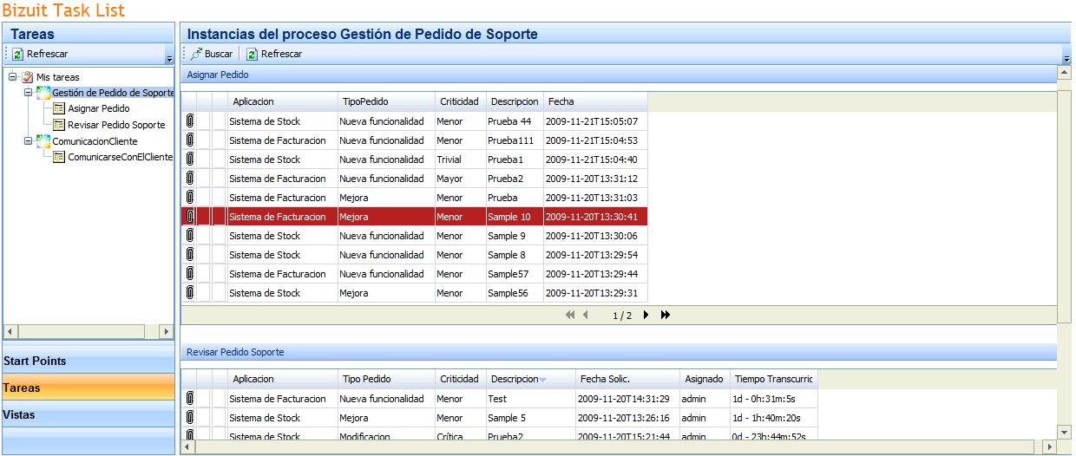Collapse Gestión de Pedido de Soporte node

tap(28, 93)
